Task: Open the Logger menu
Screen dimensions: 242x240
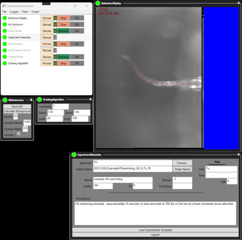Action: [x=14, y=12]
